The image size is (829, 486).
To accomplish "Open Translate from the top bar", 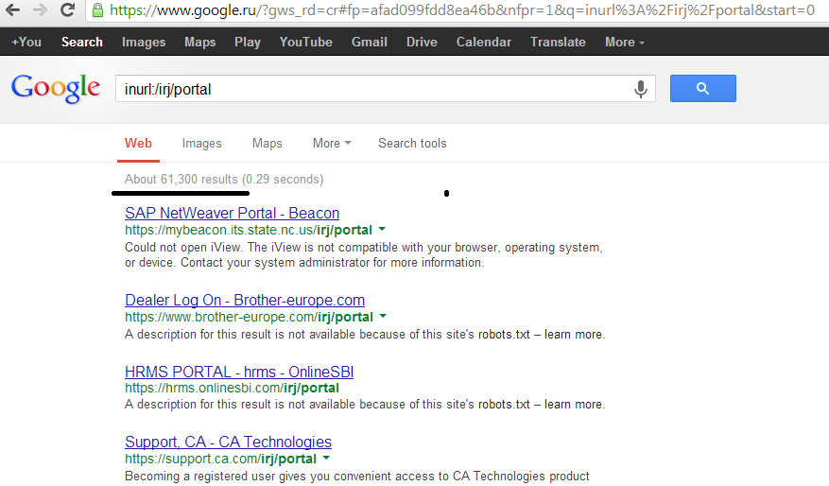I will tap(558, 43).
